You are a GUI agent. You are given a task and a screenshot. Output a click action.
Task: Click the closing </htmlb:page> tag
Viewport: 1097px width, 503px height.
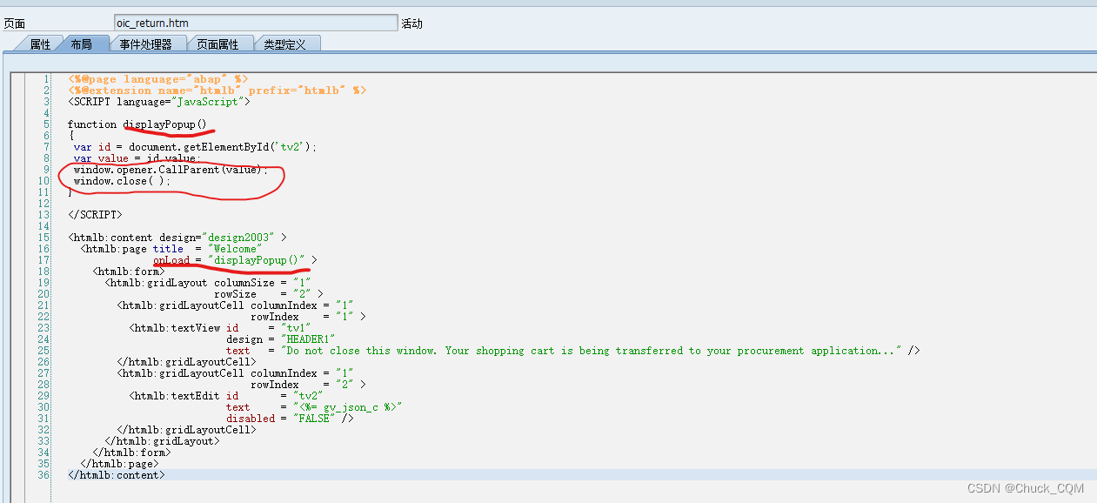(x=119, y=463)
